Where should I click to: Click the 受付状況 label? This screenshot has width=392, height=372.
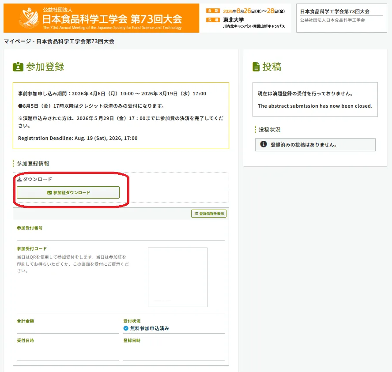tap(132, 321)
